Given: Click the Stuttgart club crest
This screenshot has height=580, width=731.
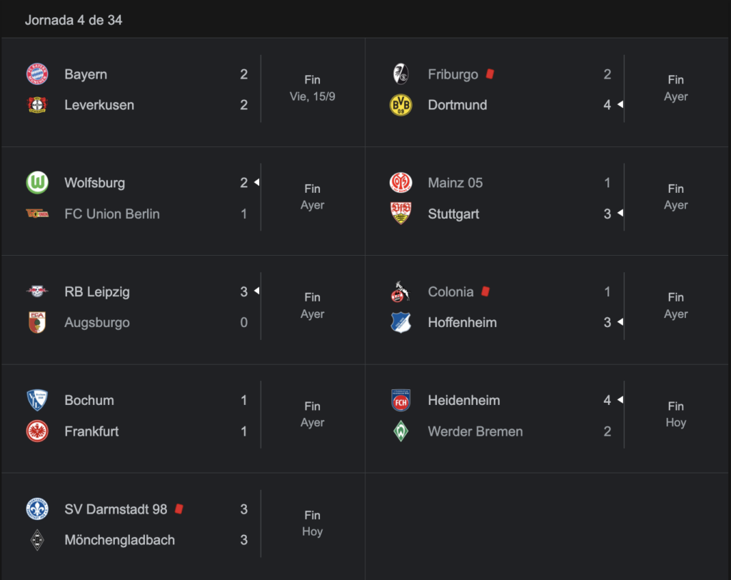Looking at the screenshot, I should [401, 214].
